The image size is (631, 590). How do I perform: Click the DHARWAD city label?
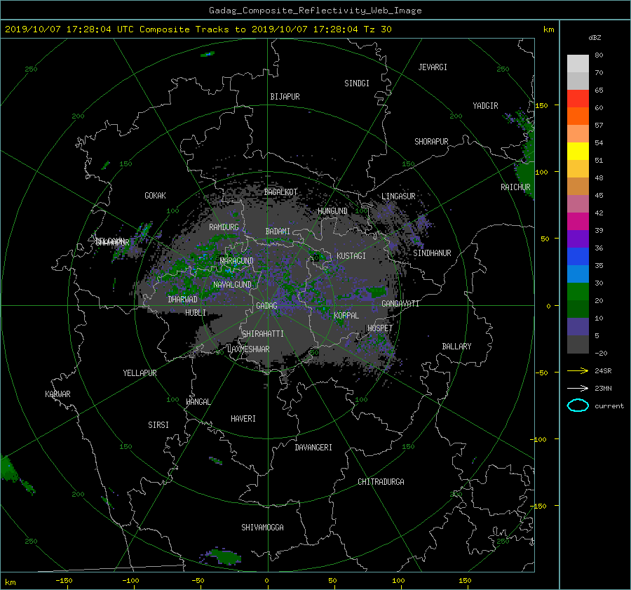click(183, 300)
